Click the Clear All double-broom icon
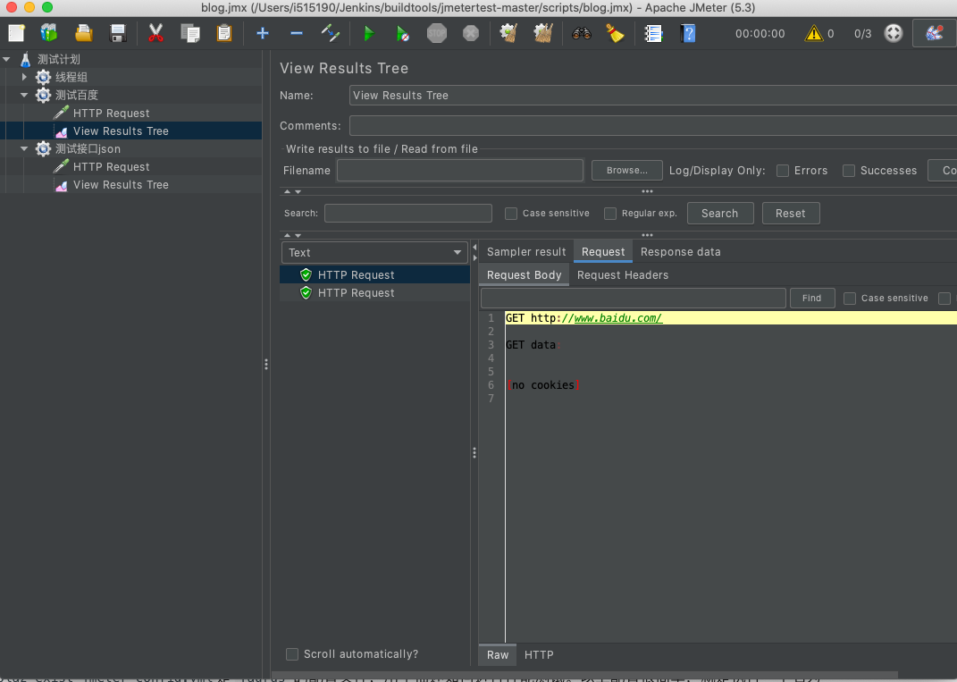This screenshot has width=957, height=682. [x=543, y=34]
